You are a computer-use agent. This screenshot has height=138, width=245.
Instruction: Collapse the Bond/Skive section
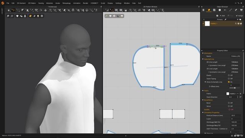click(203, 100)
